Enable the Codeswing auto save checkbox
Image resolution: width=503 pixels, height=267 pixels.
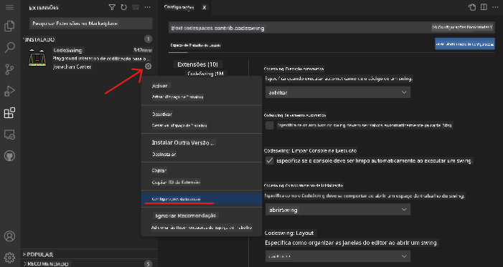(x=270, y=125)
